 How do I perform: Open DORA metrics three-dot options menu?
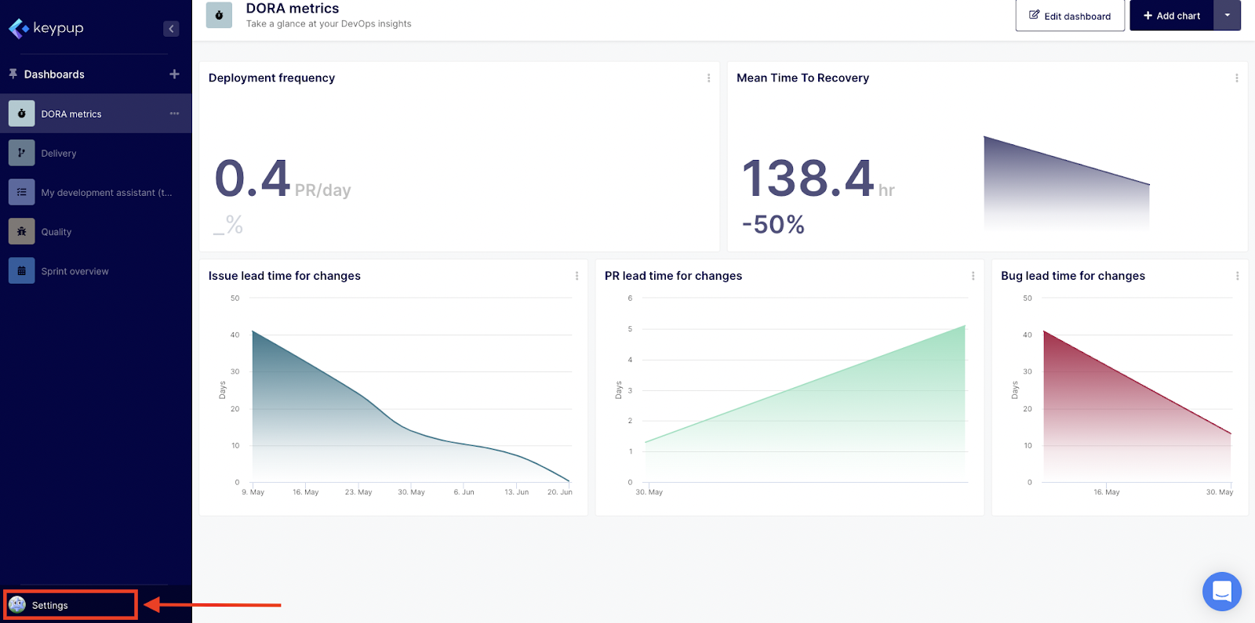click(174, 114)
